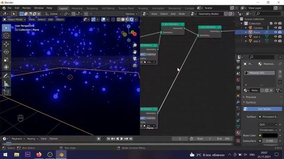Select the Add Cube tool

pos(6,92)
